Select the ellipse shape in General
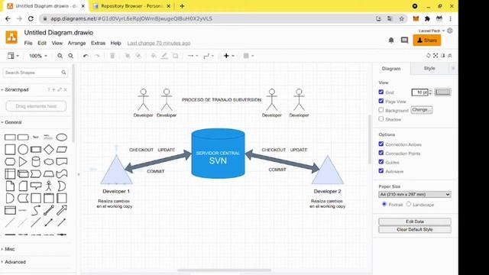 (x=62, y=137)
